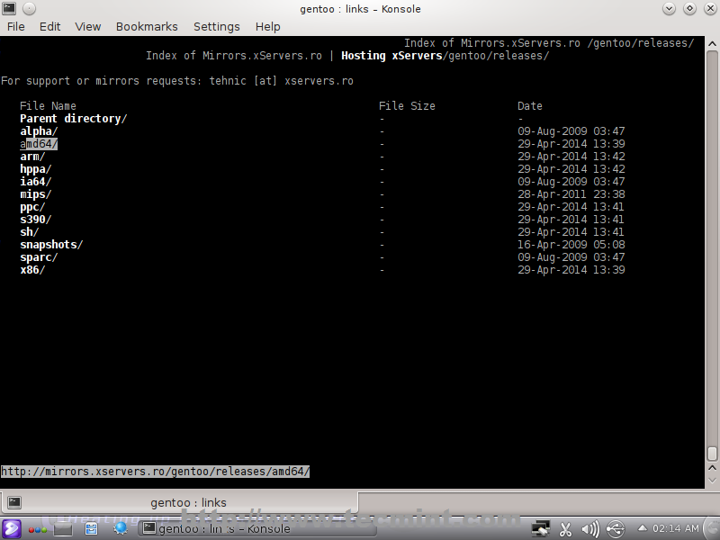Click the three colored dots icon in panel

pyautogui.click(x=36, y=529)
